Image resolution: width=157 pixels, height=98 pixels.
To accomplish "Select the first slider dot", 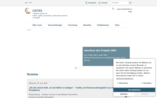I will click(x=76, y=68).
